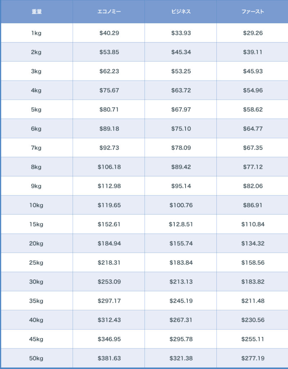Select the economy price $346.95
288x369 pixels.
tap(109, 339)
